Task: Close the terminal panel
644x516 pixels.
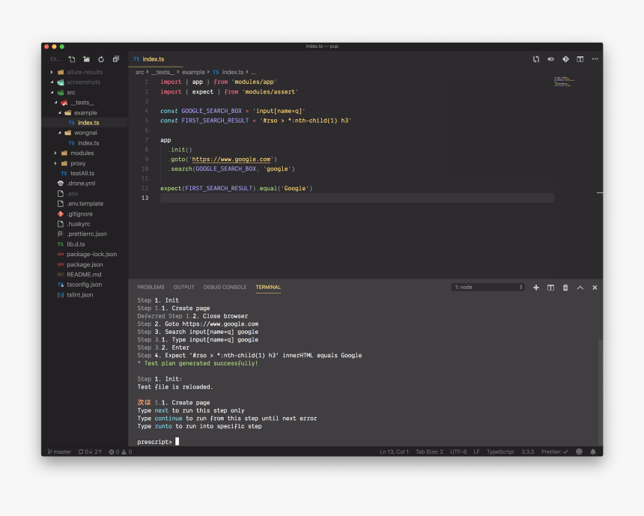Action: [x=595, y=288]
